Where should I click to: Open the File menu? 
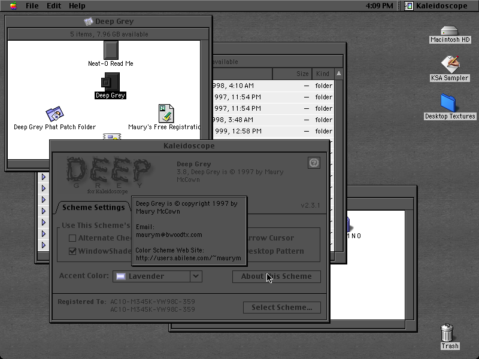(32, 6)
